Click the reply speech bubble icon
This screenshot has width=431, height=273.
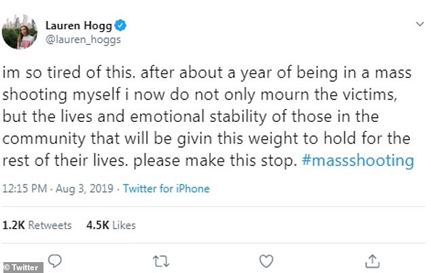pyautogui.click(x=56, y=260)
